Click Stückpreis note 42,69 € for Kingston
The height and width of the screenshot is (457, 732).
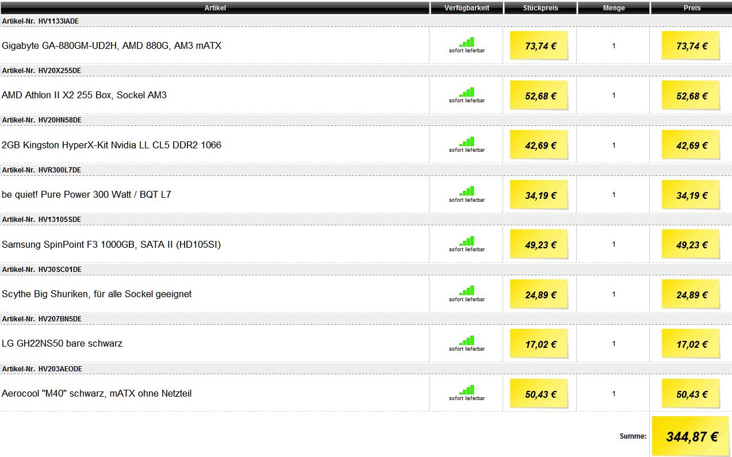pos(539,145)
